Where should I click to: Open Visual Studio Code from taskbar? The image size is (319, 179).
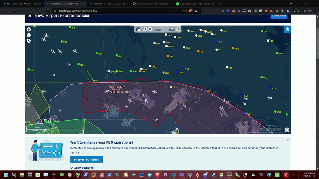[x=173, y=175]
